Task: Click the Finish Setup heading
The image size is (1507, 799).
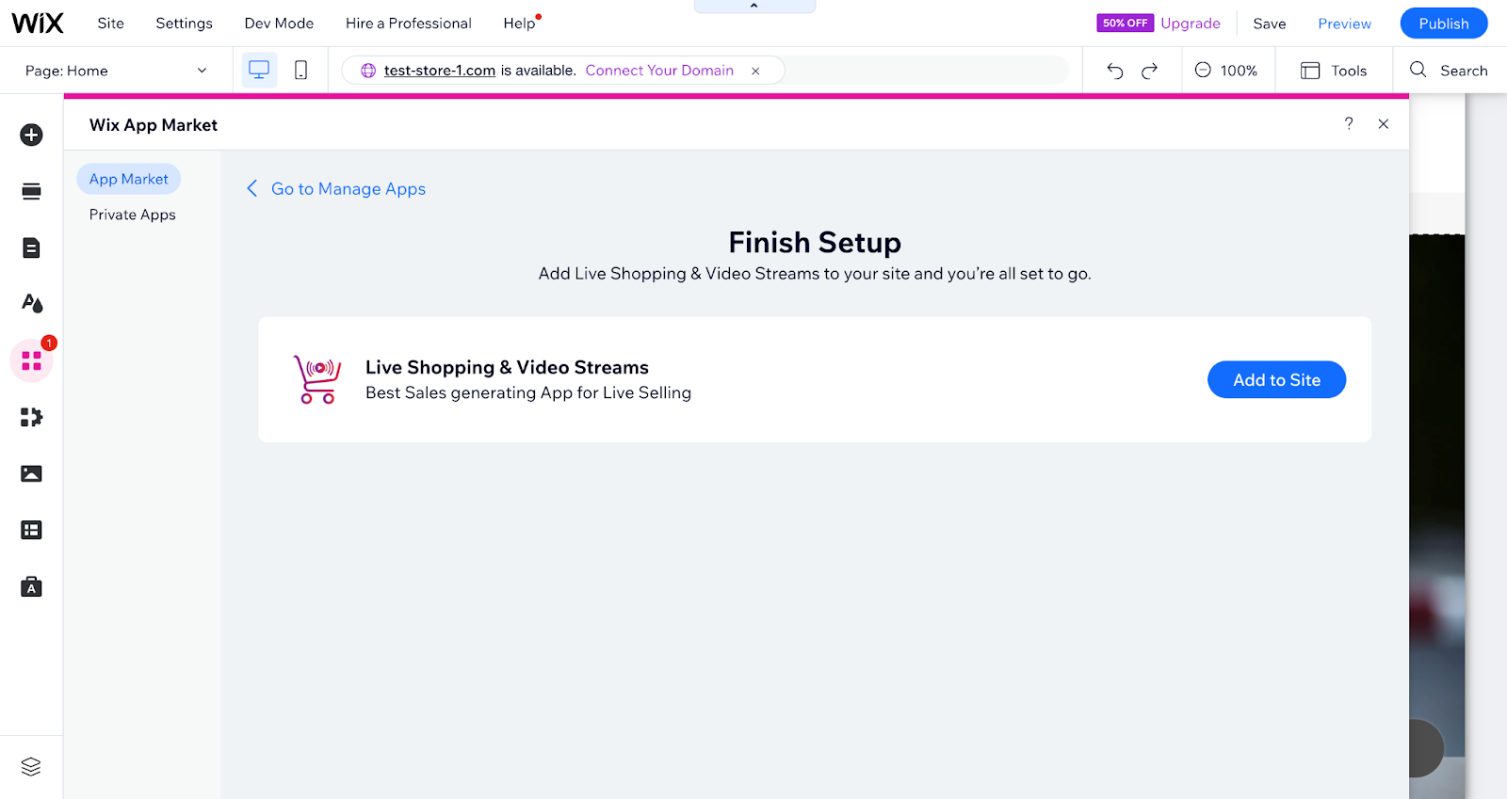Action: pyautogui.click(x=815, y=243)
